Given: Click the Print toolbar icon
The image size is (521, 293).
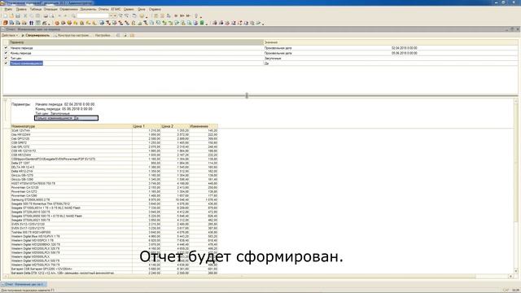Looking at the screenshot, I should point(46,16).
